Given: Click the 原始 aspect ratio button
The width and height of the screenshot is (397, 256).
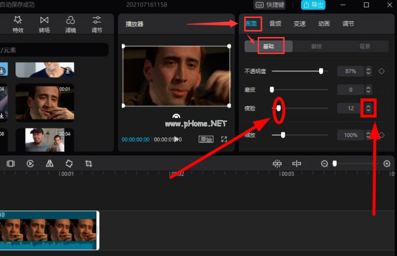Looking at the screenshot, I should coord(206,139).
